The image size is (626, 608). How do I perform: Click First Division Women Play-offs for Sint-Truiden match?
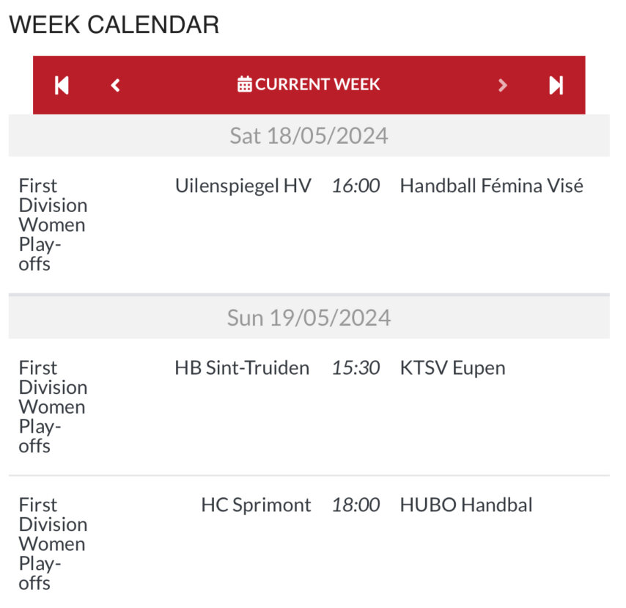point(53,406)
